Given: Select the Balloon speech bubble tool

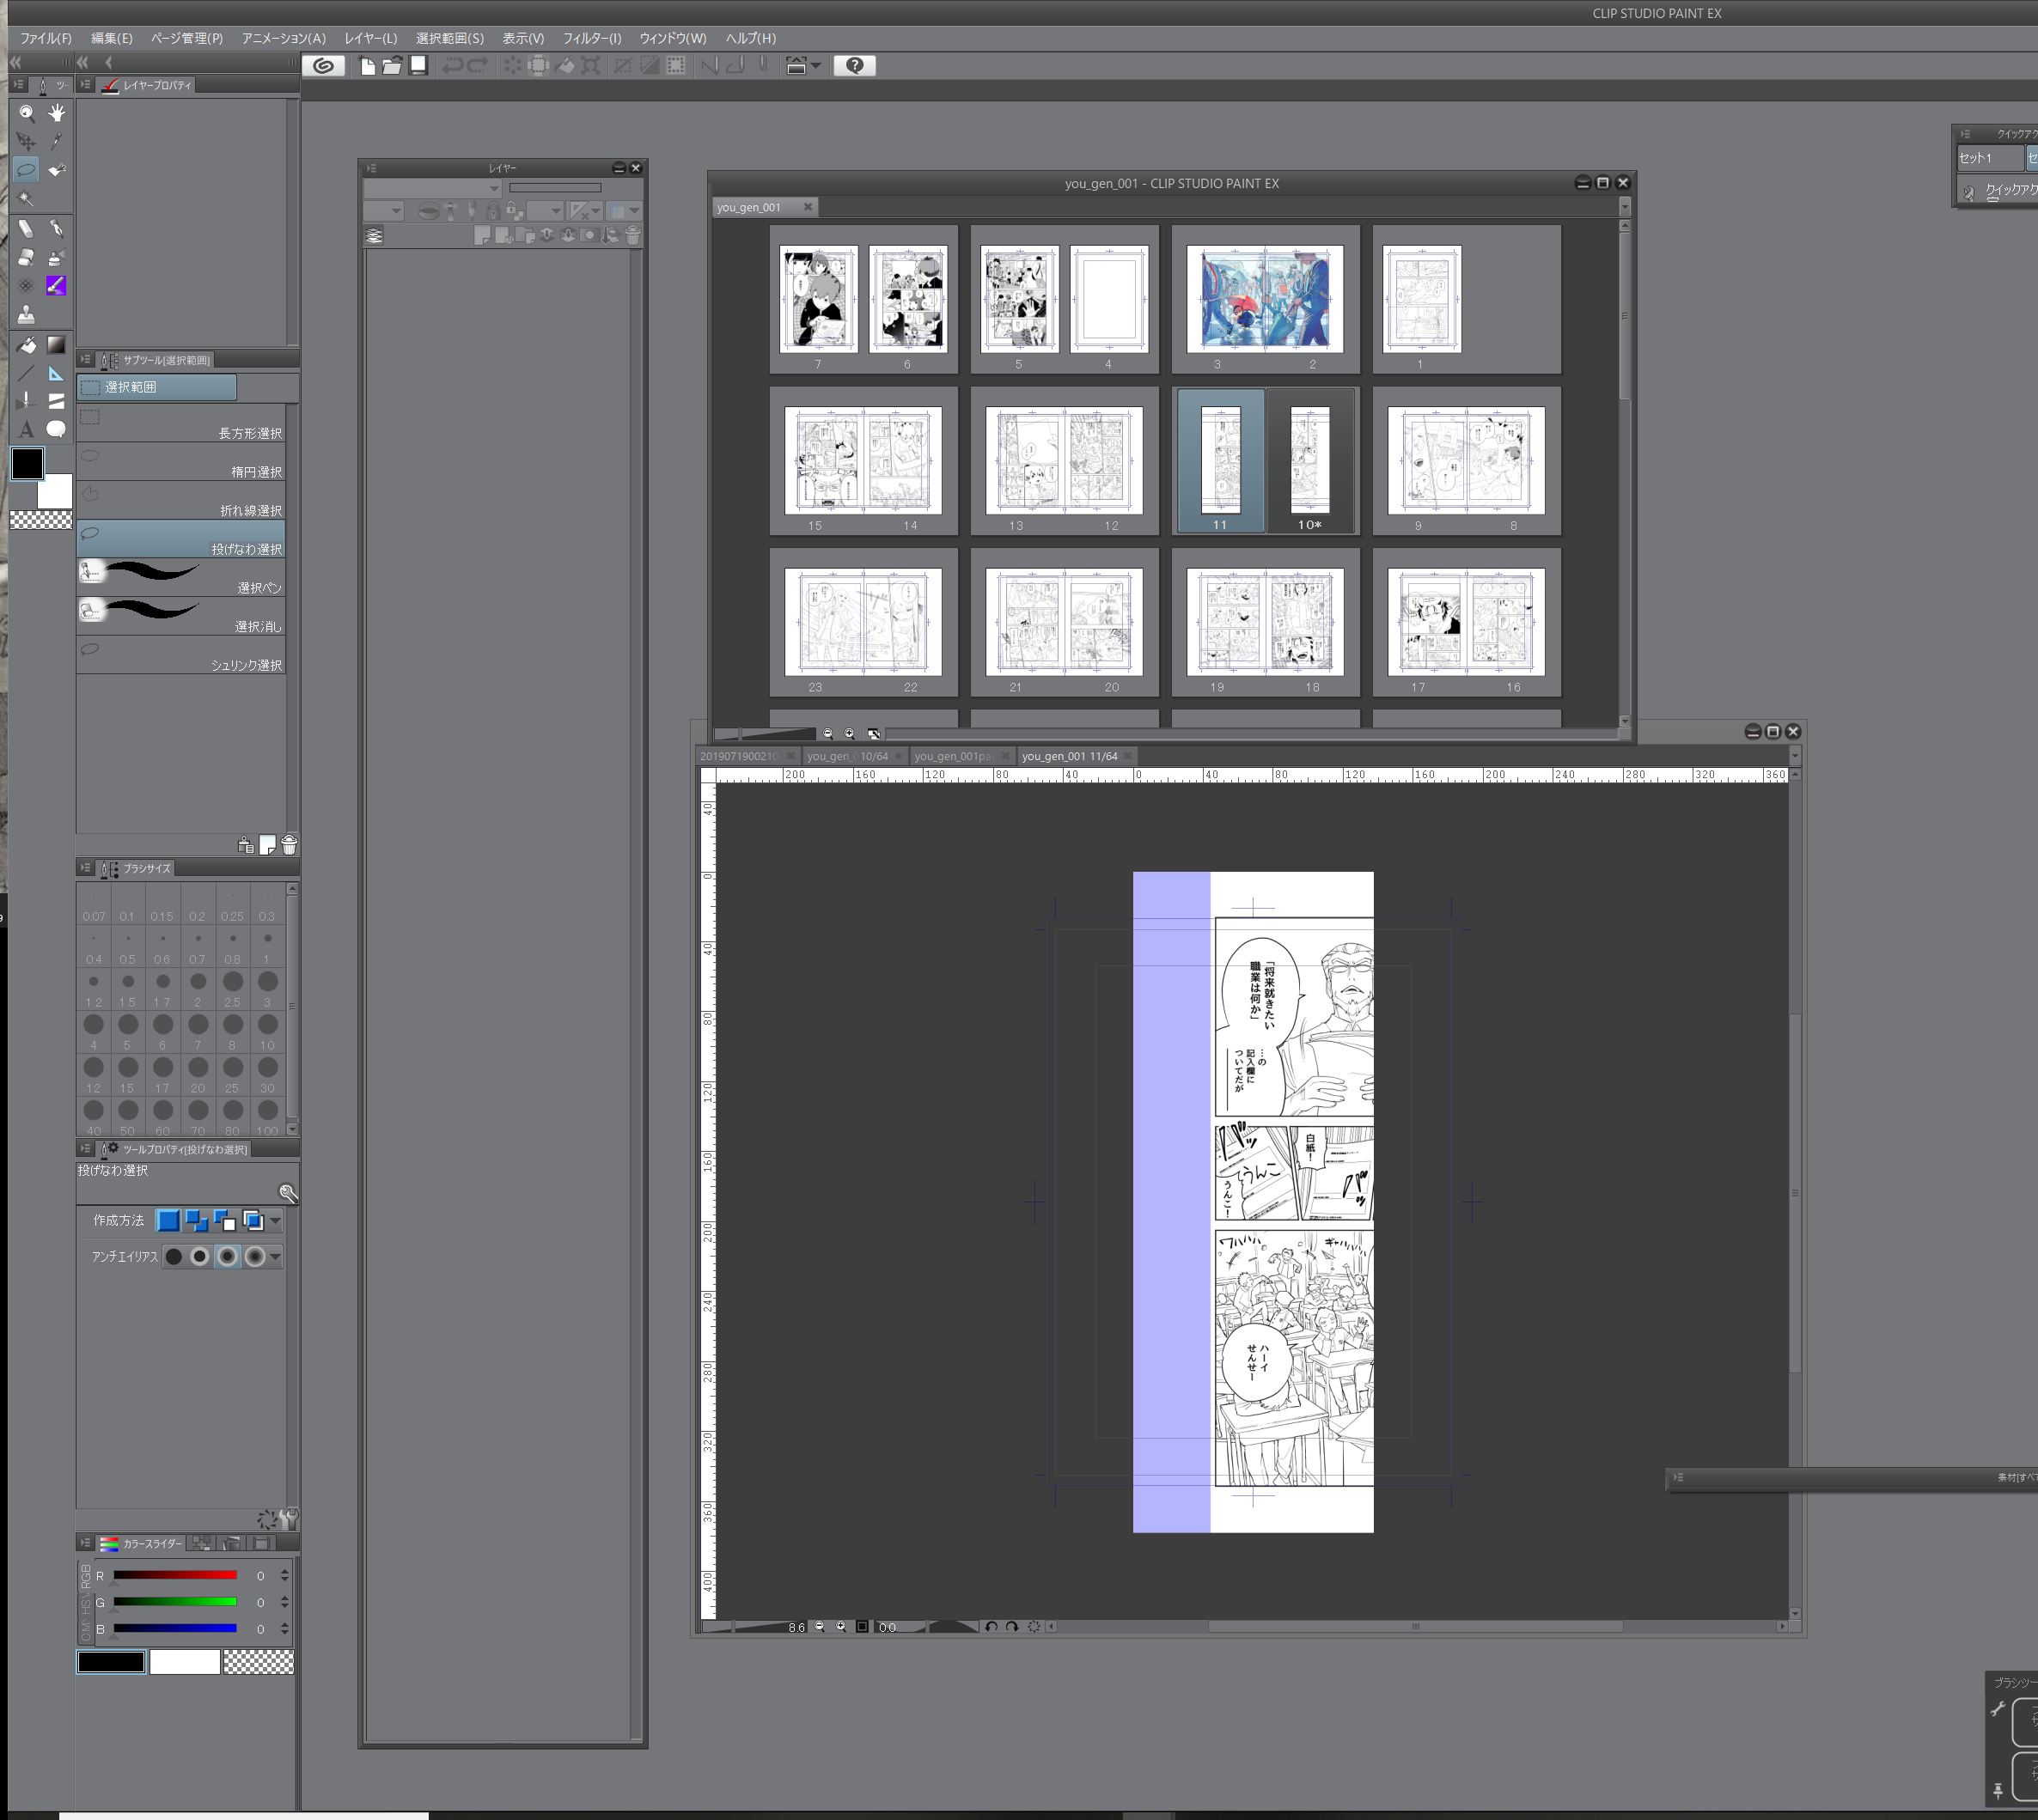Looking at the screenshot, I should coord(57,430).
